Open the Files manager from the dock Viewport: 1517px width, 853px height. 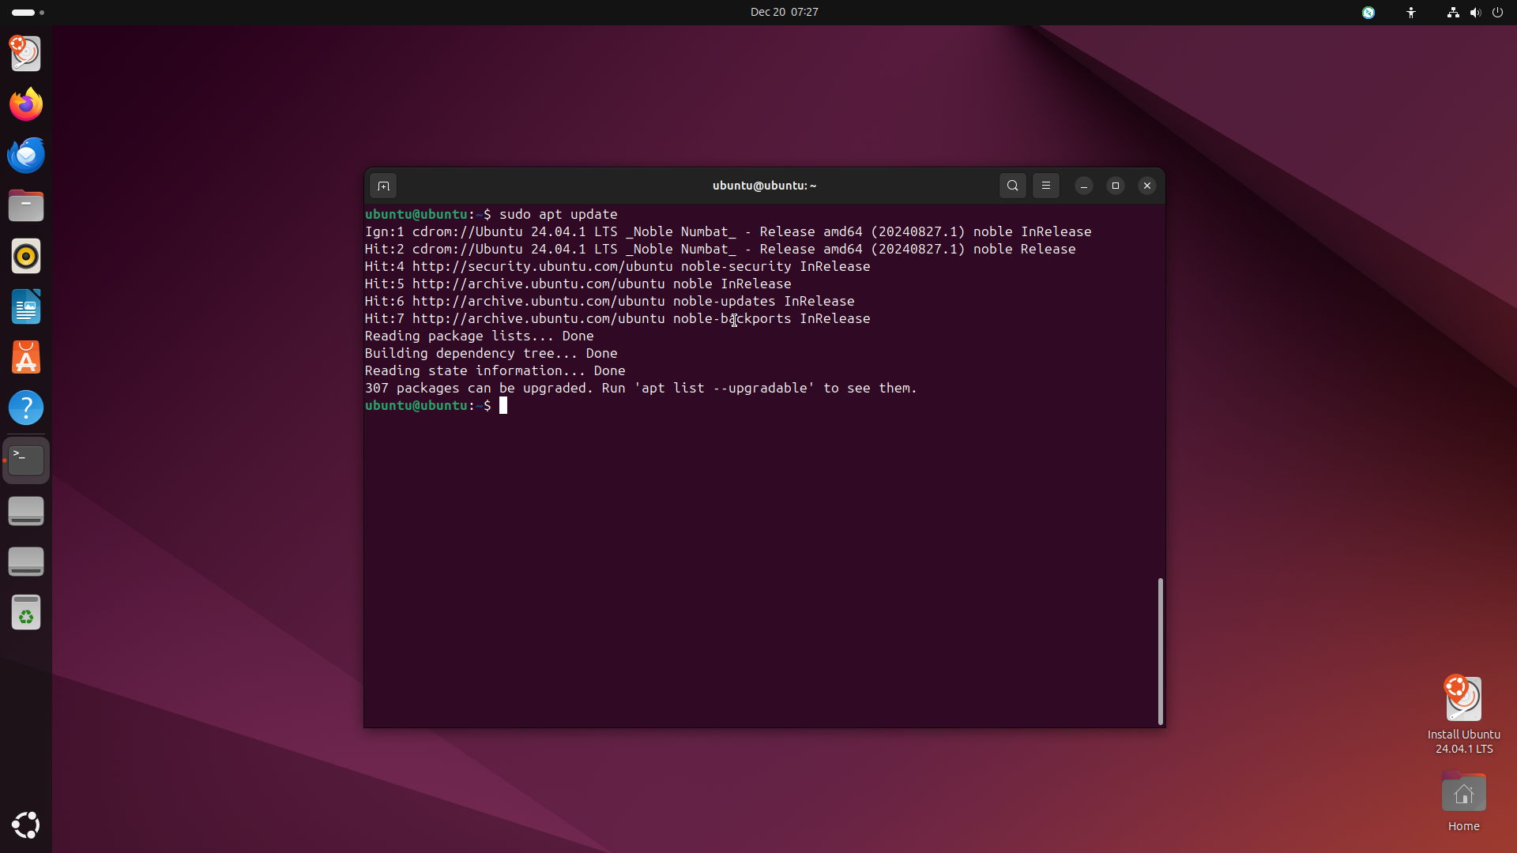point(26,205)
